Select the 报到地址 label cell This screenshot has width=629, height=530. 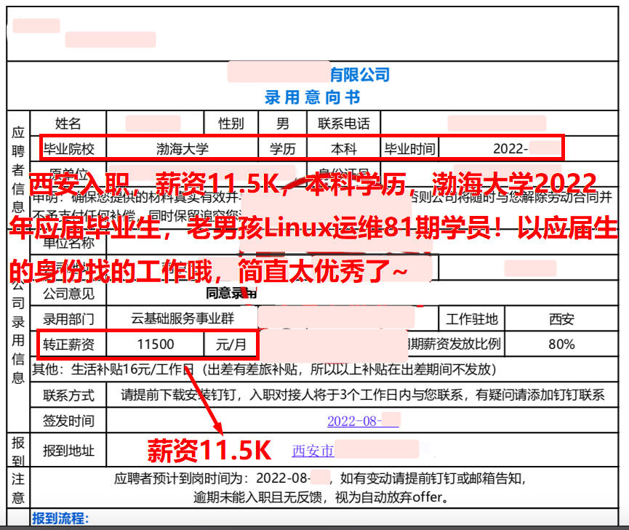click(68, 451)
